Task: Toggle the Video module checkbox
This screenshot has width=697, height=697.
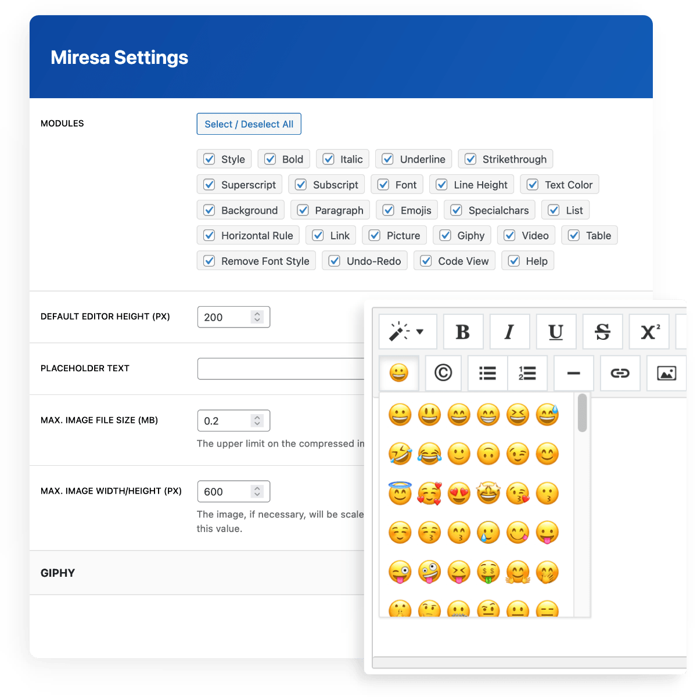Action: (509, 235)
